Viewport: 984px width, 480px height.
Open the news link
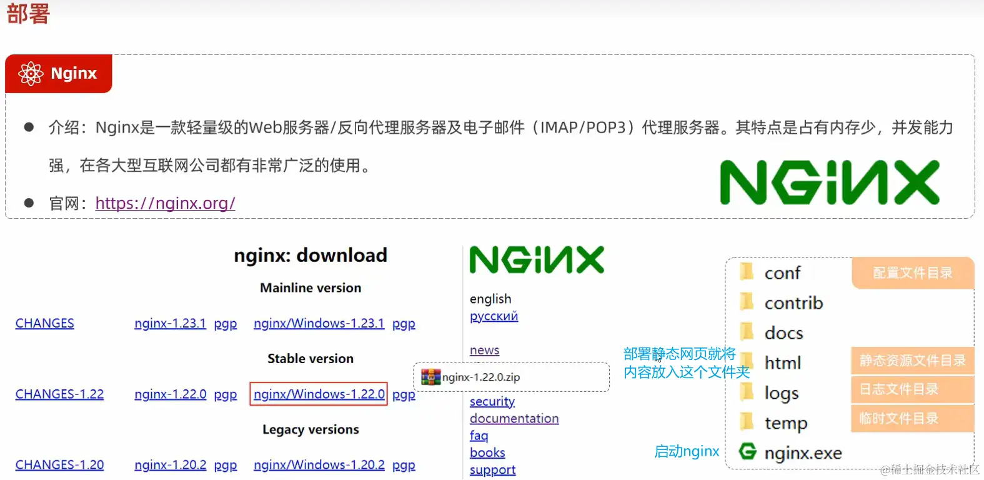click(484, 350)
